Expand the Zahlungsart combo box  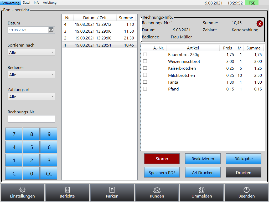pos(31,97)
